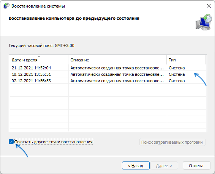
Task: Click the < Назад button
Action: [x=136, y=166]
